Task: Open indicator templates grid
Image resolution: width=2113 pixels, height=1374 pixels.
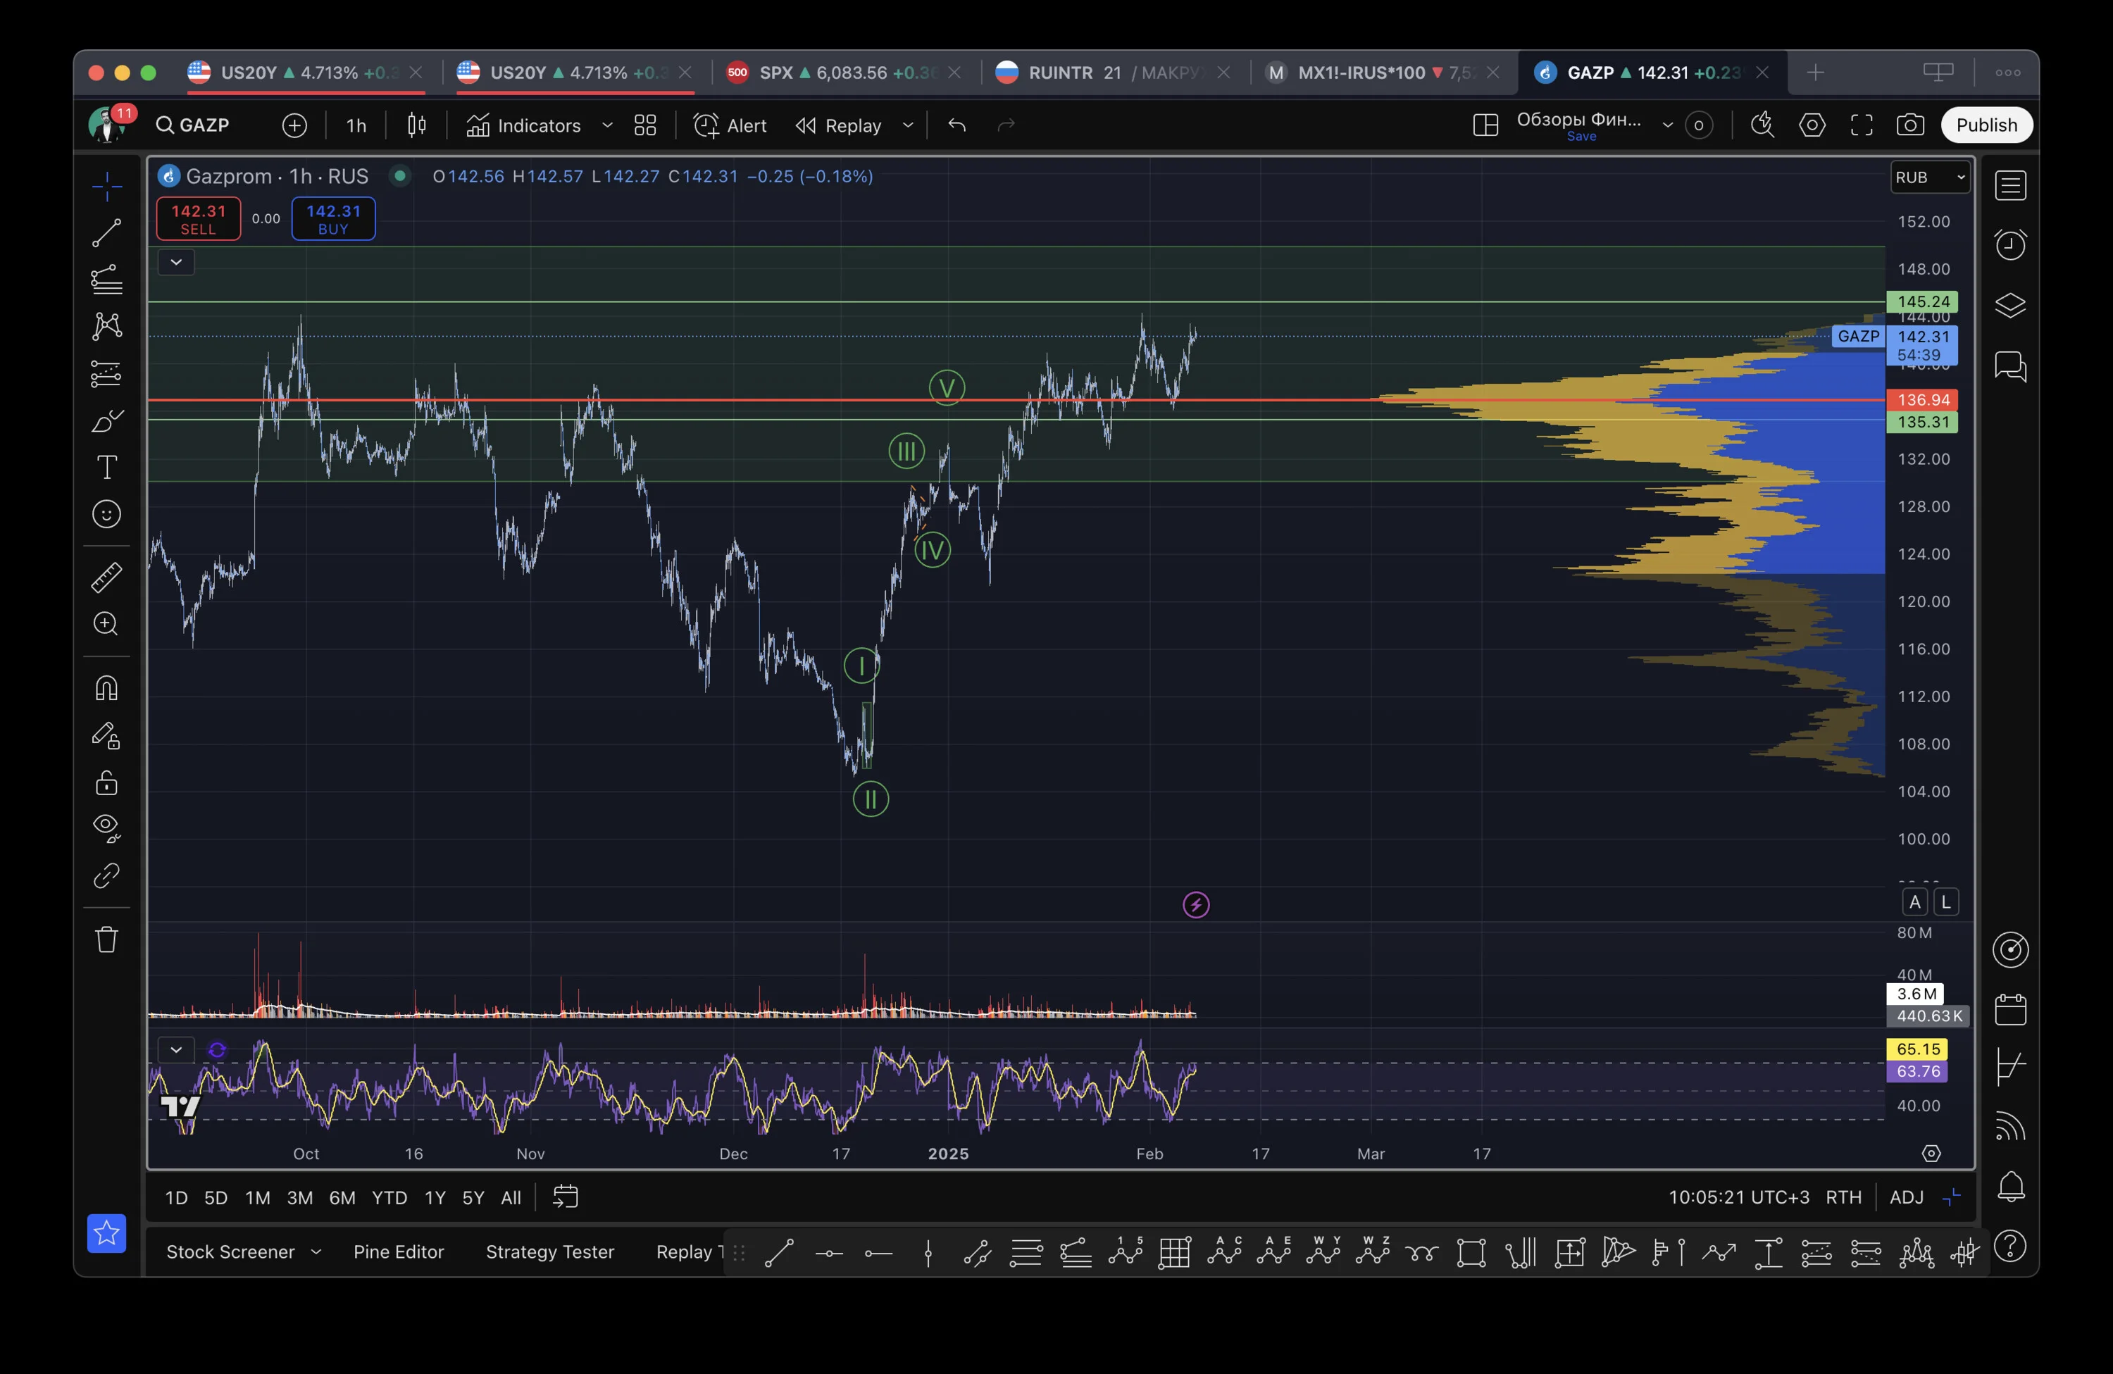Action: click(645, 125)
